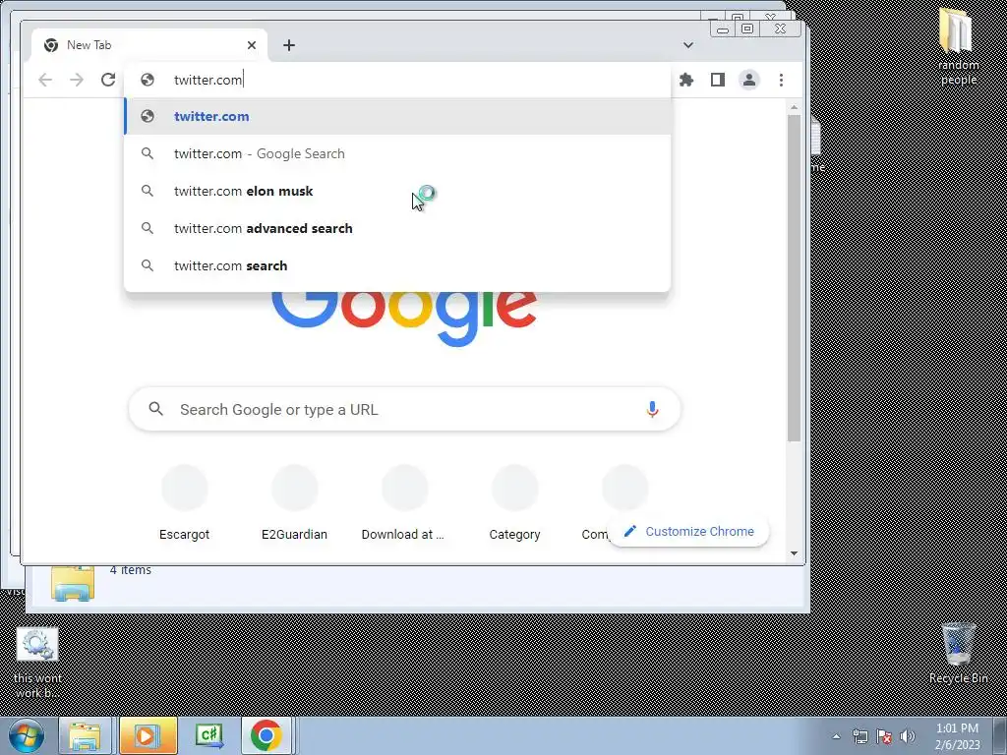Open the Escargot shortcut
Image resolution: width=1007 pixels, height=755 pixels.
pos(184,504)
